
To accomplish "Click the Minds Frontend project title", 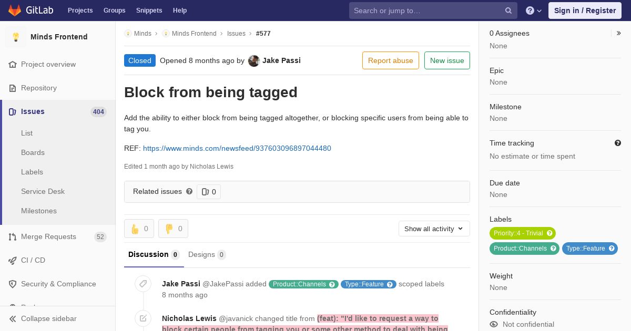I will (59, 37).
